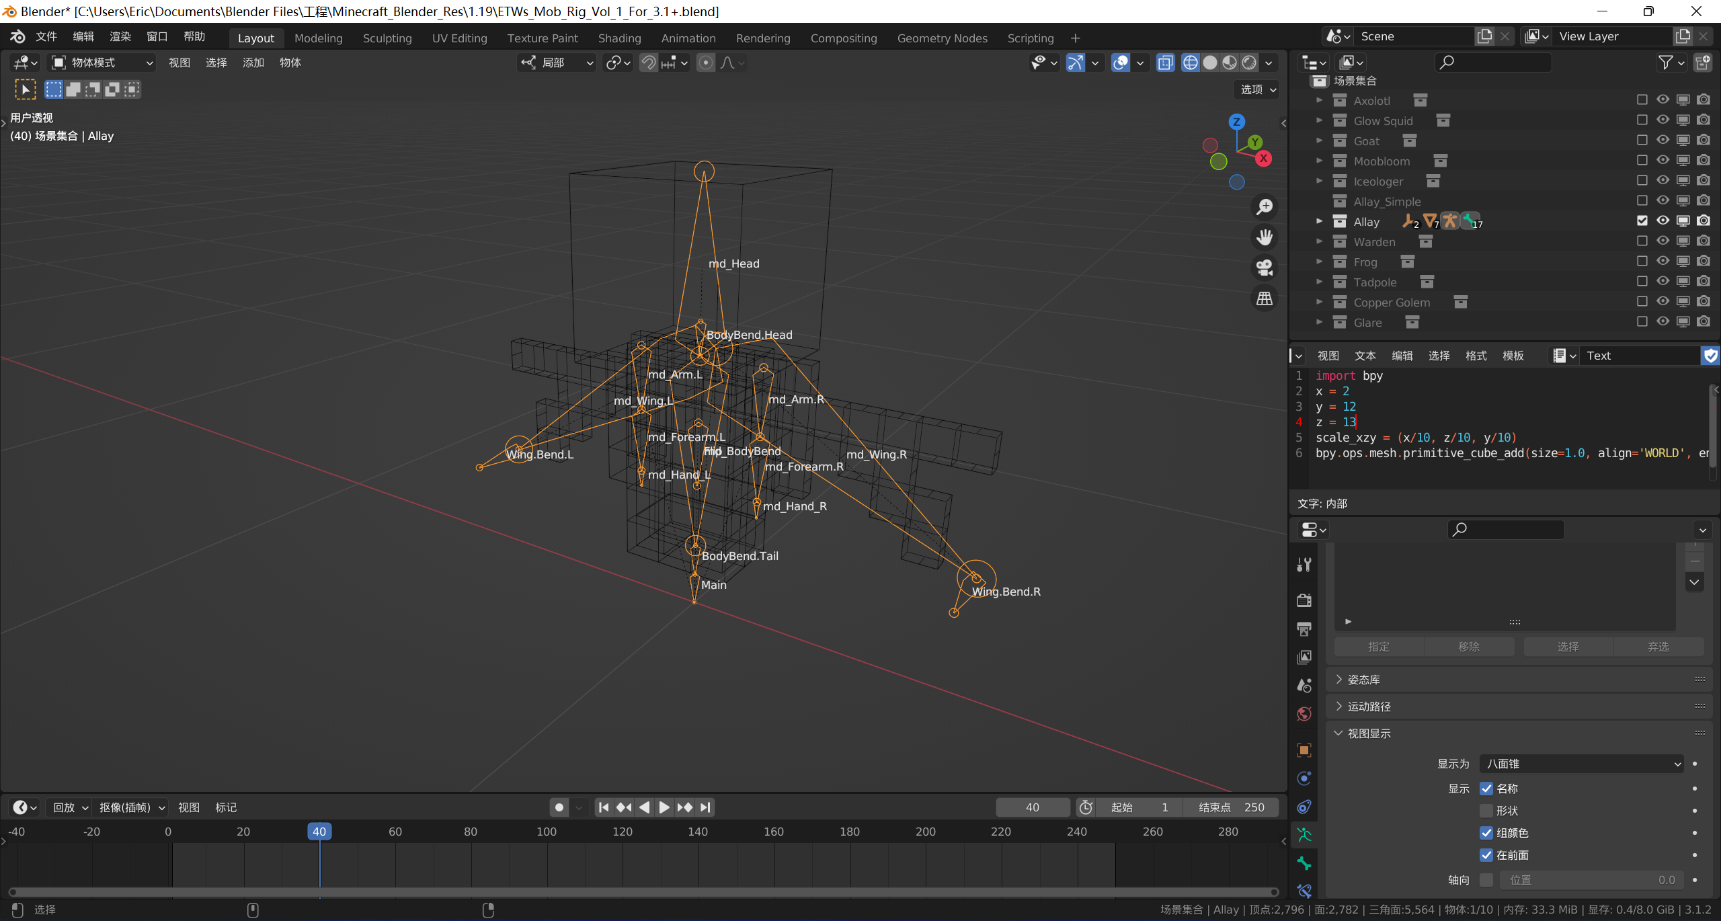Open the Animation workspace tab

tap(688, 38)
